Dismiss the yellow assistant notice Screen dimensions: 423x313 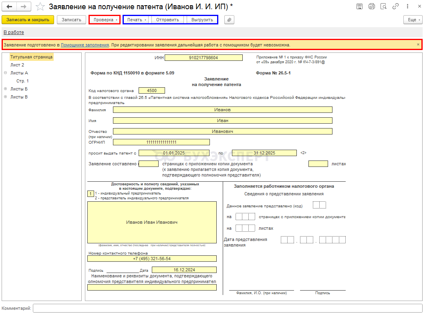point(418,44)
